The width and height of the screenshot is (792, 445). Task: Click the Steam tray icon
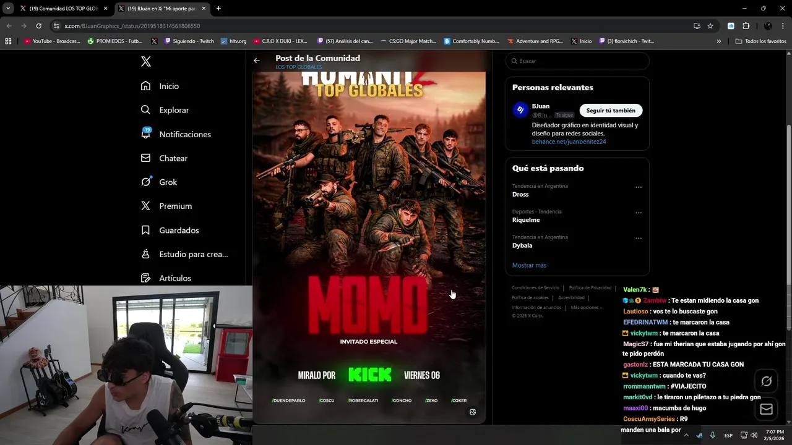tap(699, 435)
